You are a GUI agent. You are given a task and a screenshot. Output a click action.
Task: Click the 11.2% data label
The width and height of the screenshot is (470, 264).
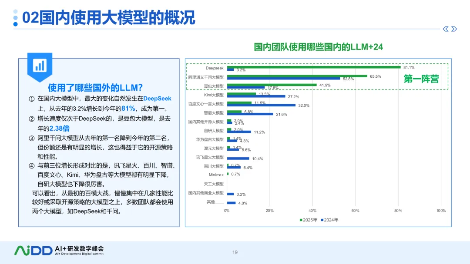(259, 132)
